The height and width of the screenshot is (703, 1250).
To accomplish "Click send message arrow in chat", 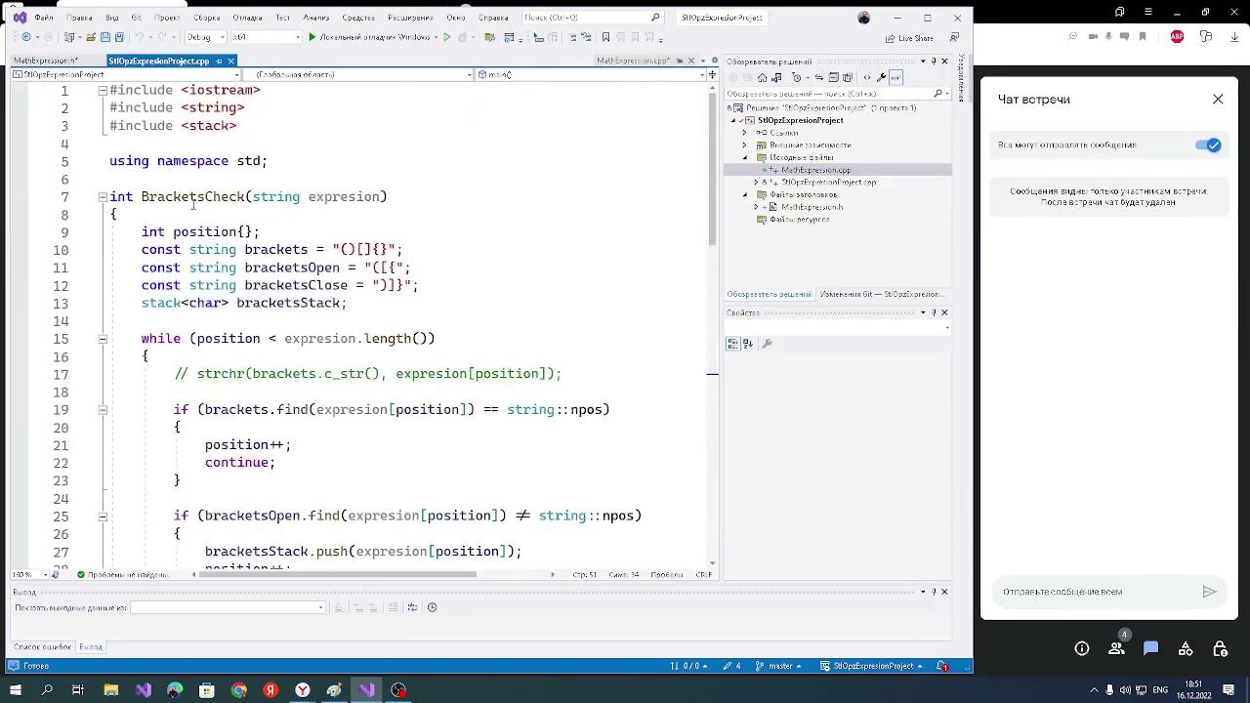I will [x=1209, y=592].
